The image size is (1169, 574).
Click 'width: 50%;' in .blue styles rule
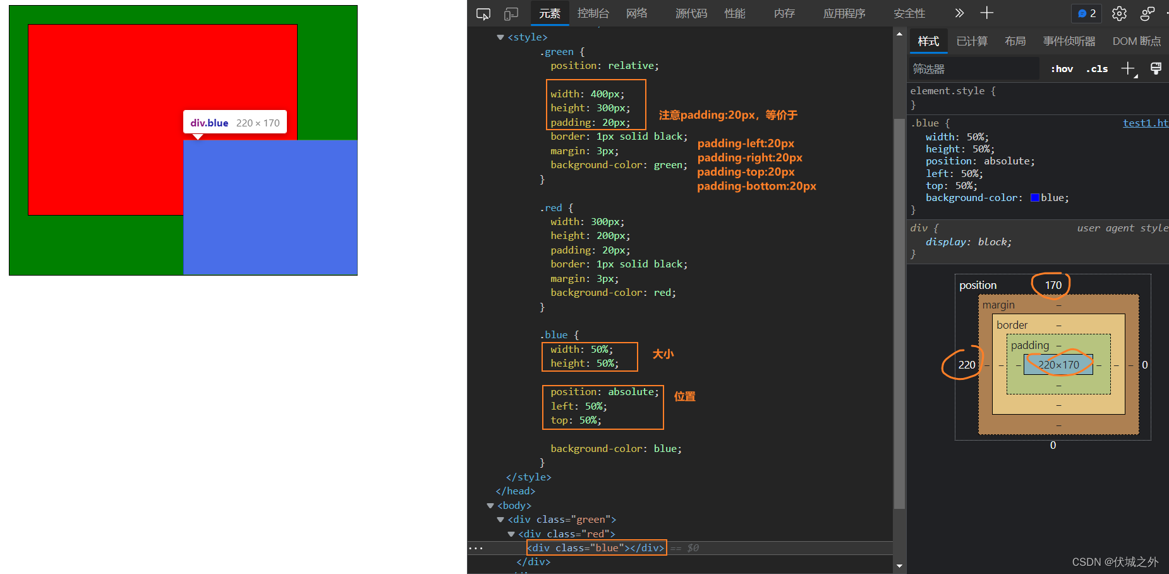coord(957,137)
